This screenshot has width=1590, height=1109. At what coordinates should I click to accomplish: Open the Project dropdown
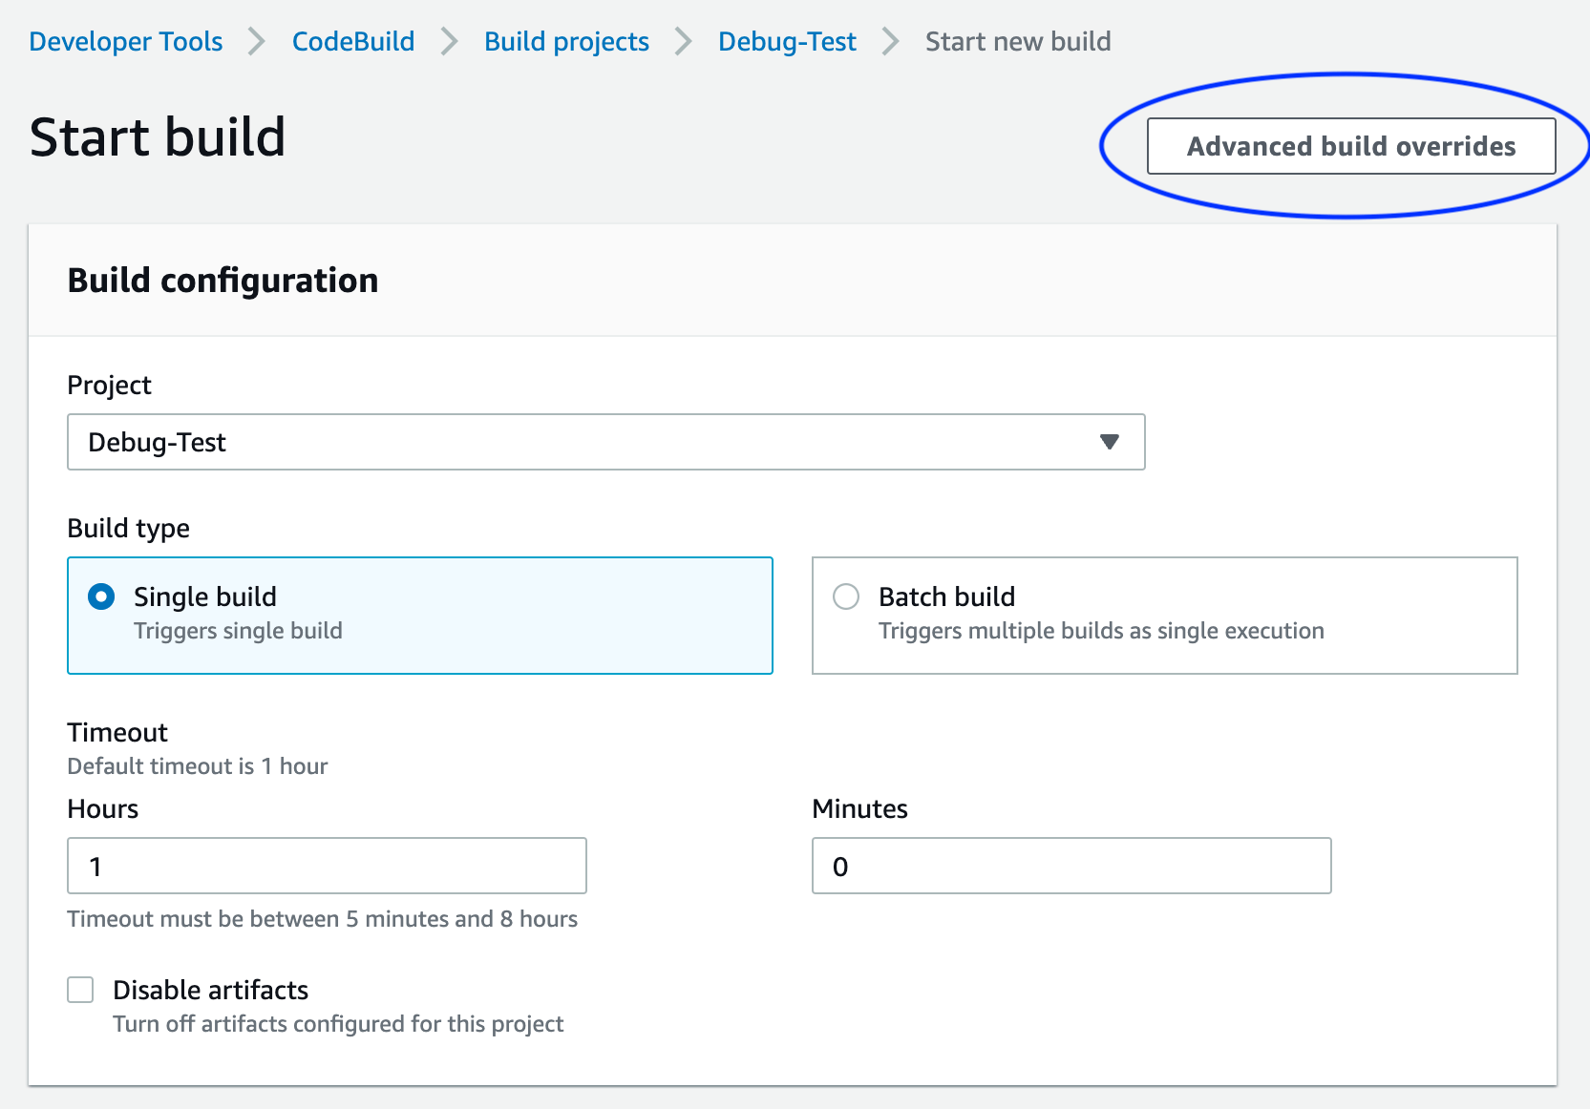point(605,442)
